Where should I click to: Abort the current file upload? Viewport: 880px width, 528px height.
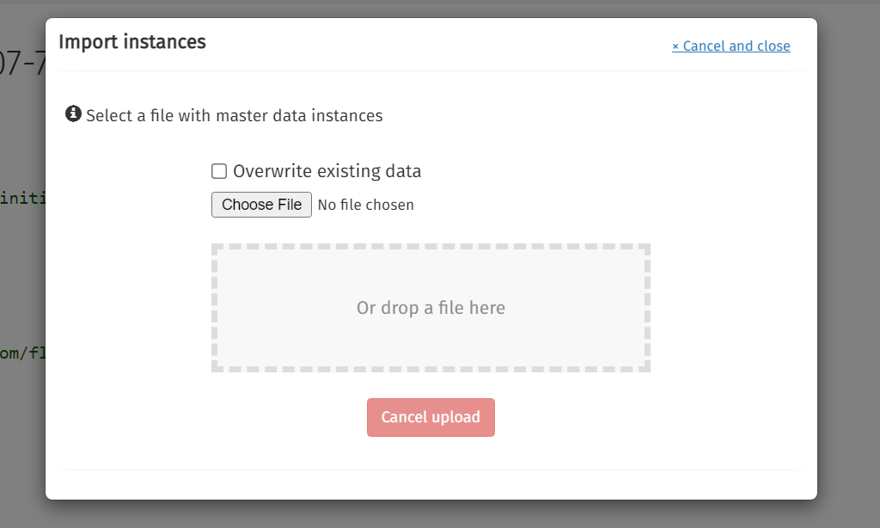[431, 417]
